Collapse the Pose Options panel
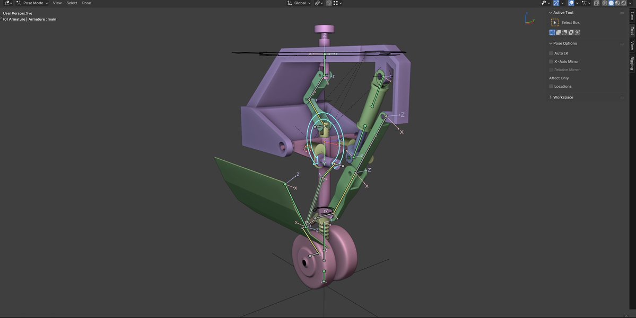The height and width of the screenshot is (318, 636). tap(551, 43)
